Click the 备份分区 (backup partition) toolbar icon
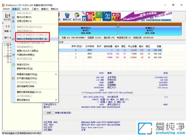Viewport: 187px width, 136px height. pyautogui.click(x=77, y=17)
